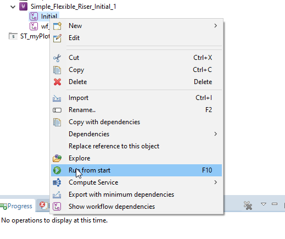Viewport: 285px width, 239px height.
Task: Click the Import tray icon
Action: pos(57,98)
